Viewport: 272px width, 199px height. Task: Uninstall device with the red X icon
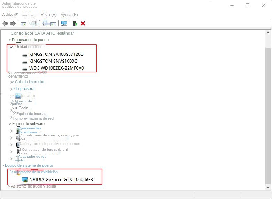click(83, 23)
